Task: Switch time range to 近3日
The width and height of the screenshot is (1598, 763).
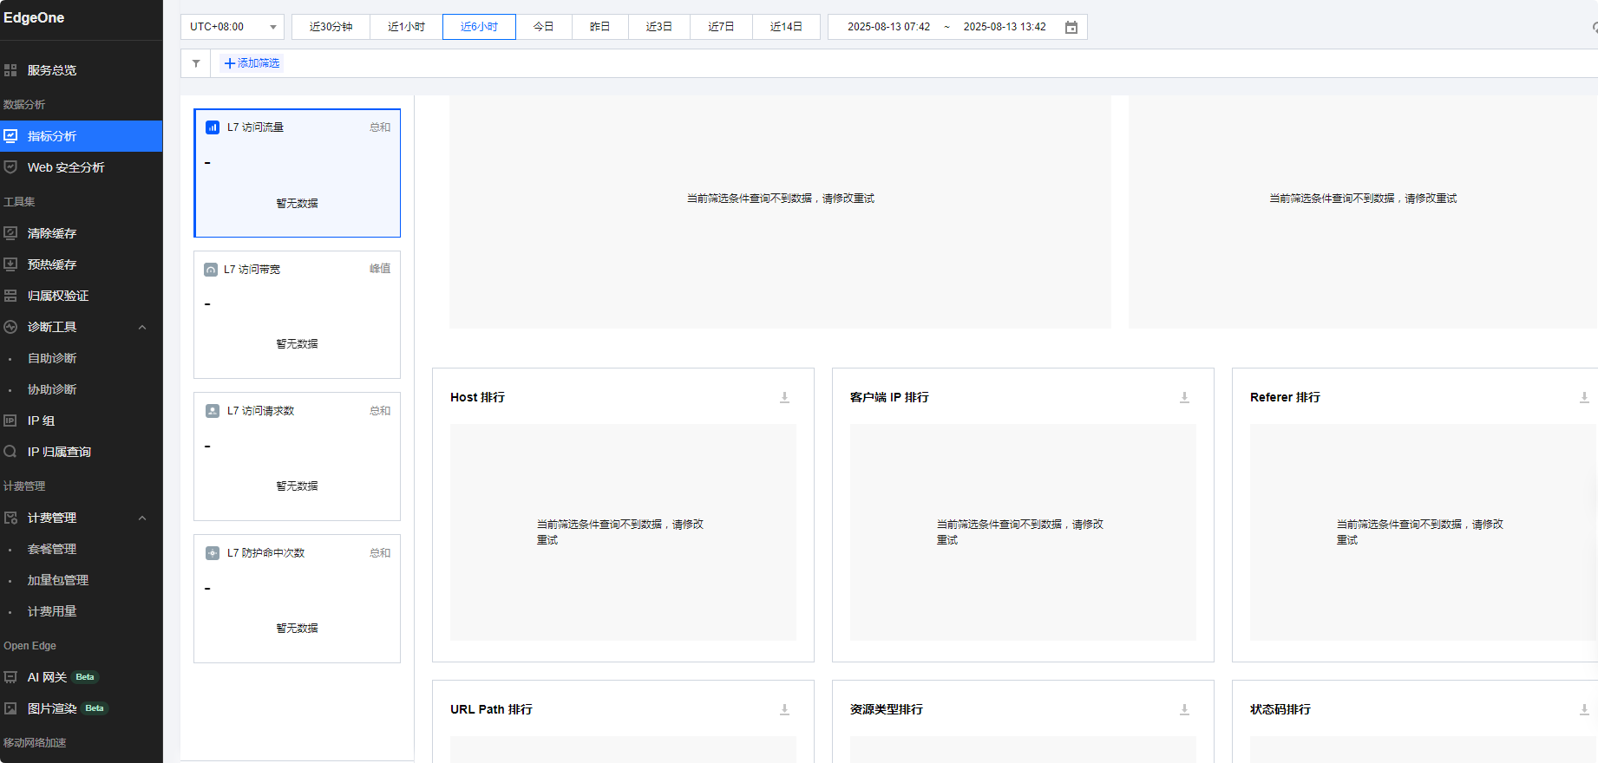Action: tap(659, 27)
